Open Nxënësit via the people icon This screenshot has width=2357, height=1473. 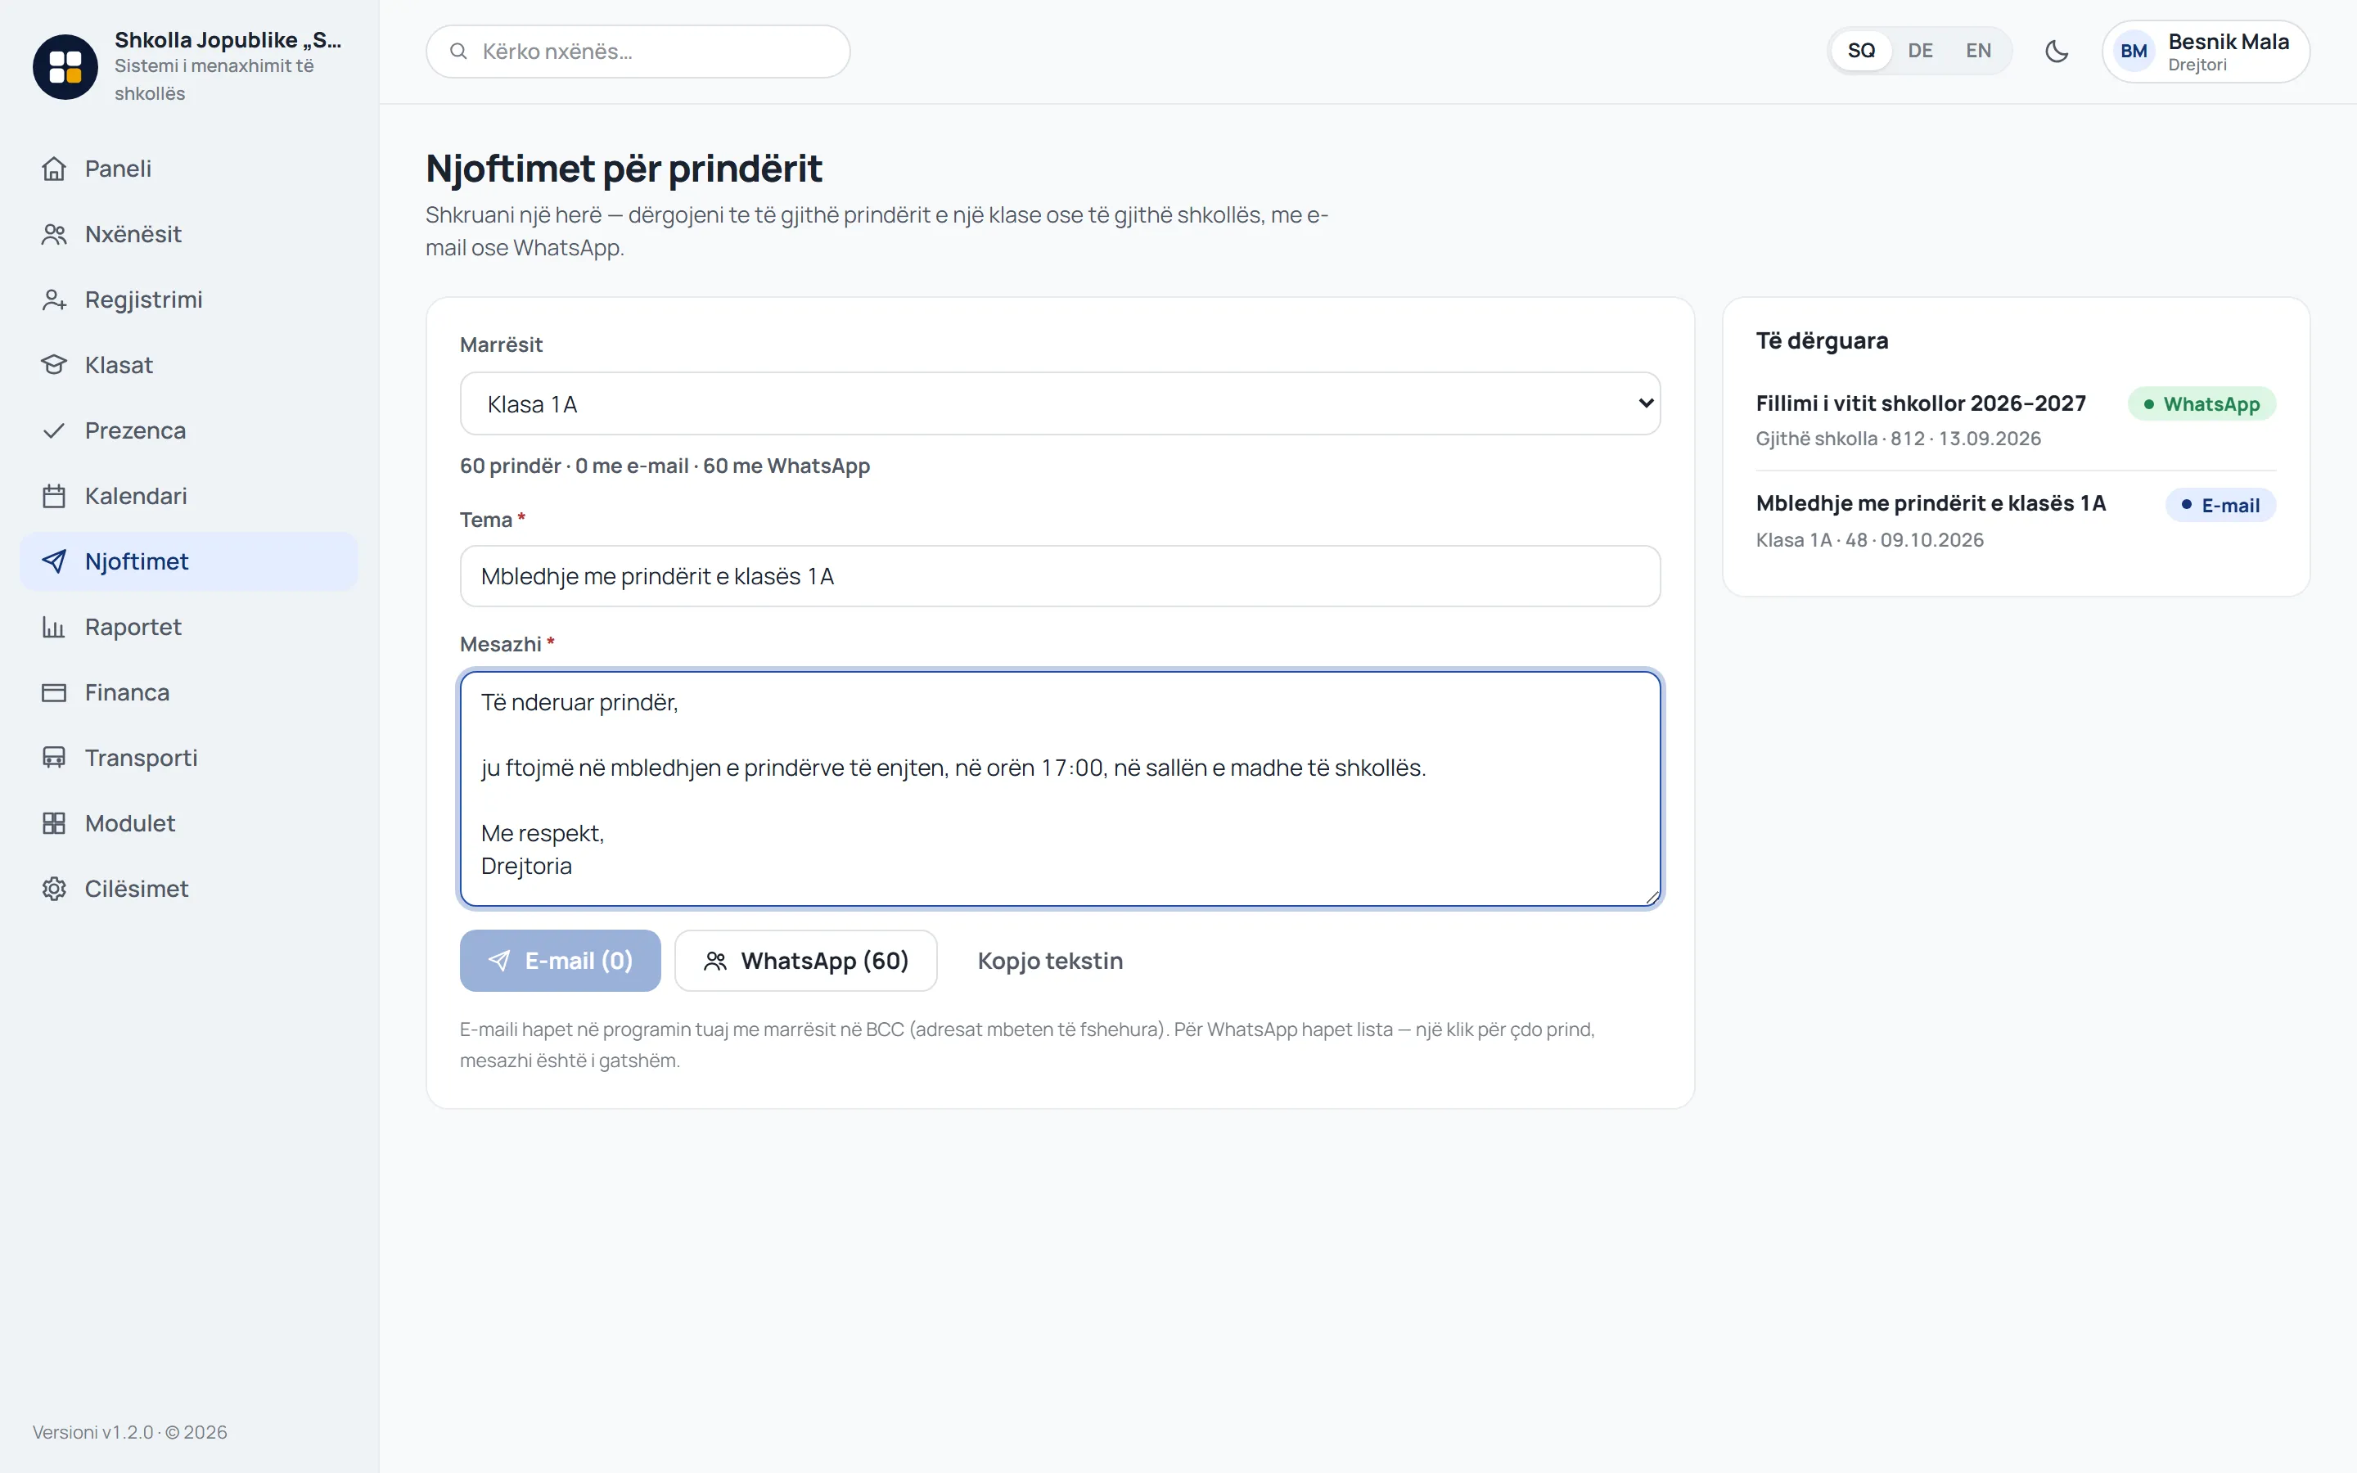pyautogui.click(x=55, y=234)
